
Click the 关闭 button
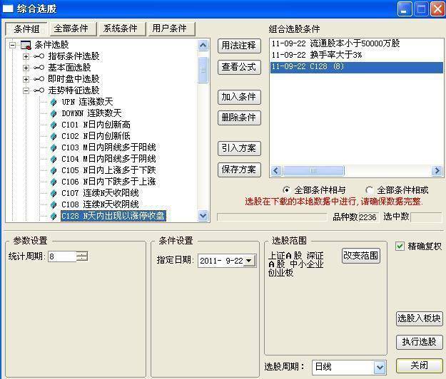(420, 365)
